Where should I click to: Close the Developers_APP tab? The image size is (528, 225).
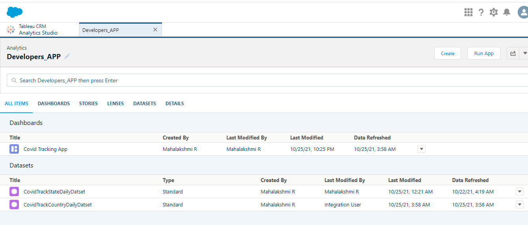[155, 30]
